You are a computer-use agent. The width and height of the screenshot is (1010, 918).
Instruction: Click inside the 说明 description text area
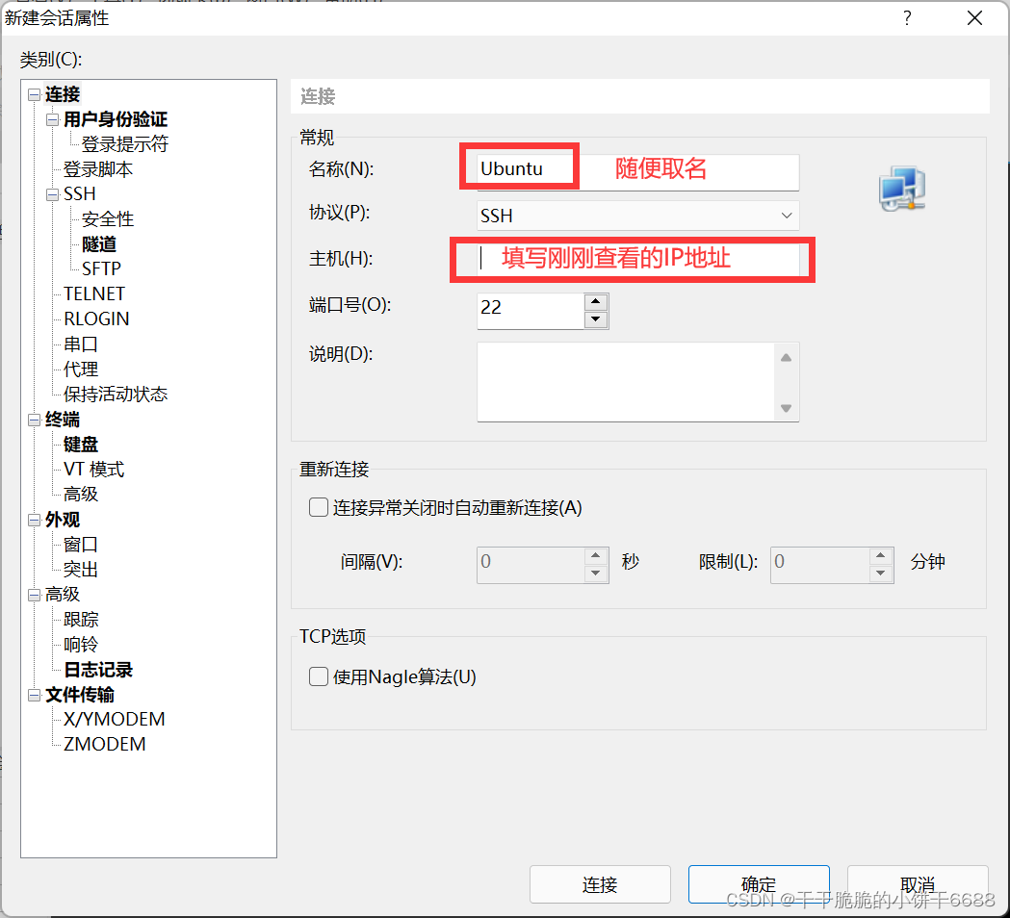[625, 382]
